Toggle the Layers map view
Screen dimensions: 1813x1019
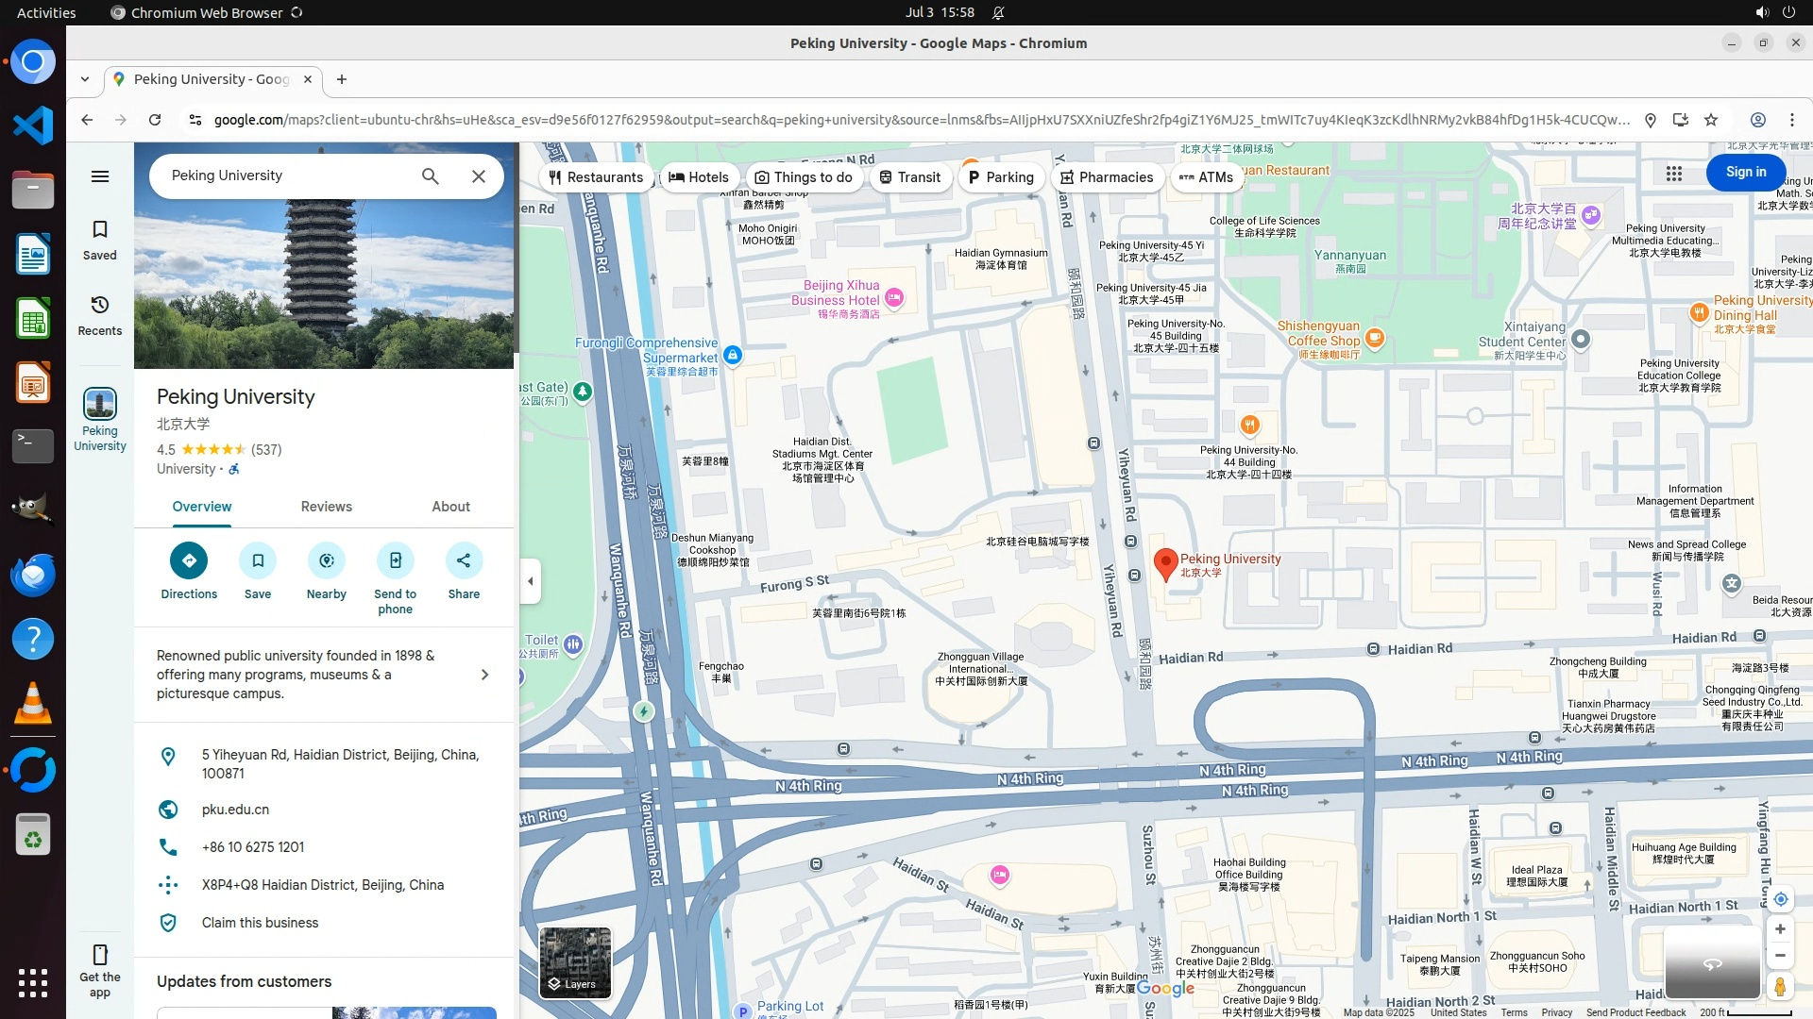575,962
